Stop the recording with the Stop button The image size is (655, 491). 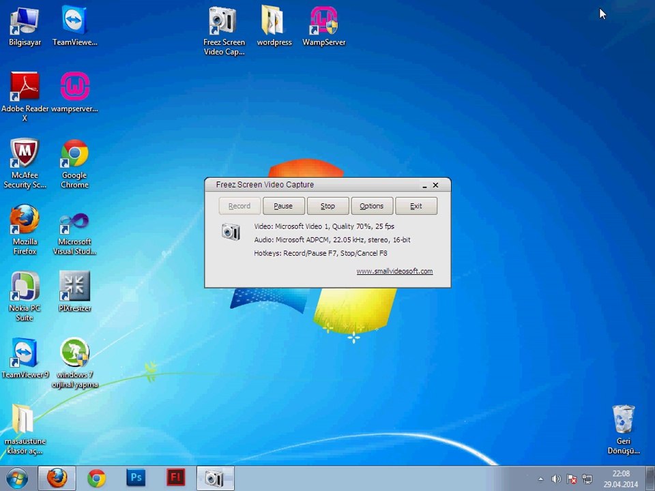[328, 206]
